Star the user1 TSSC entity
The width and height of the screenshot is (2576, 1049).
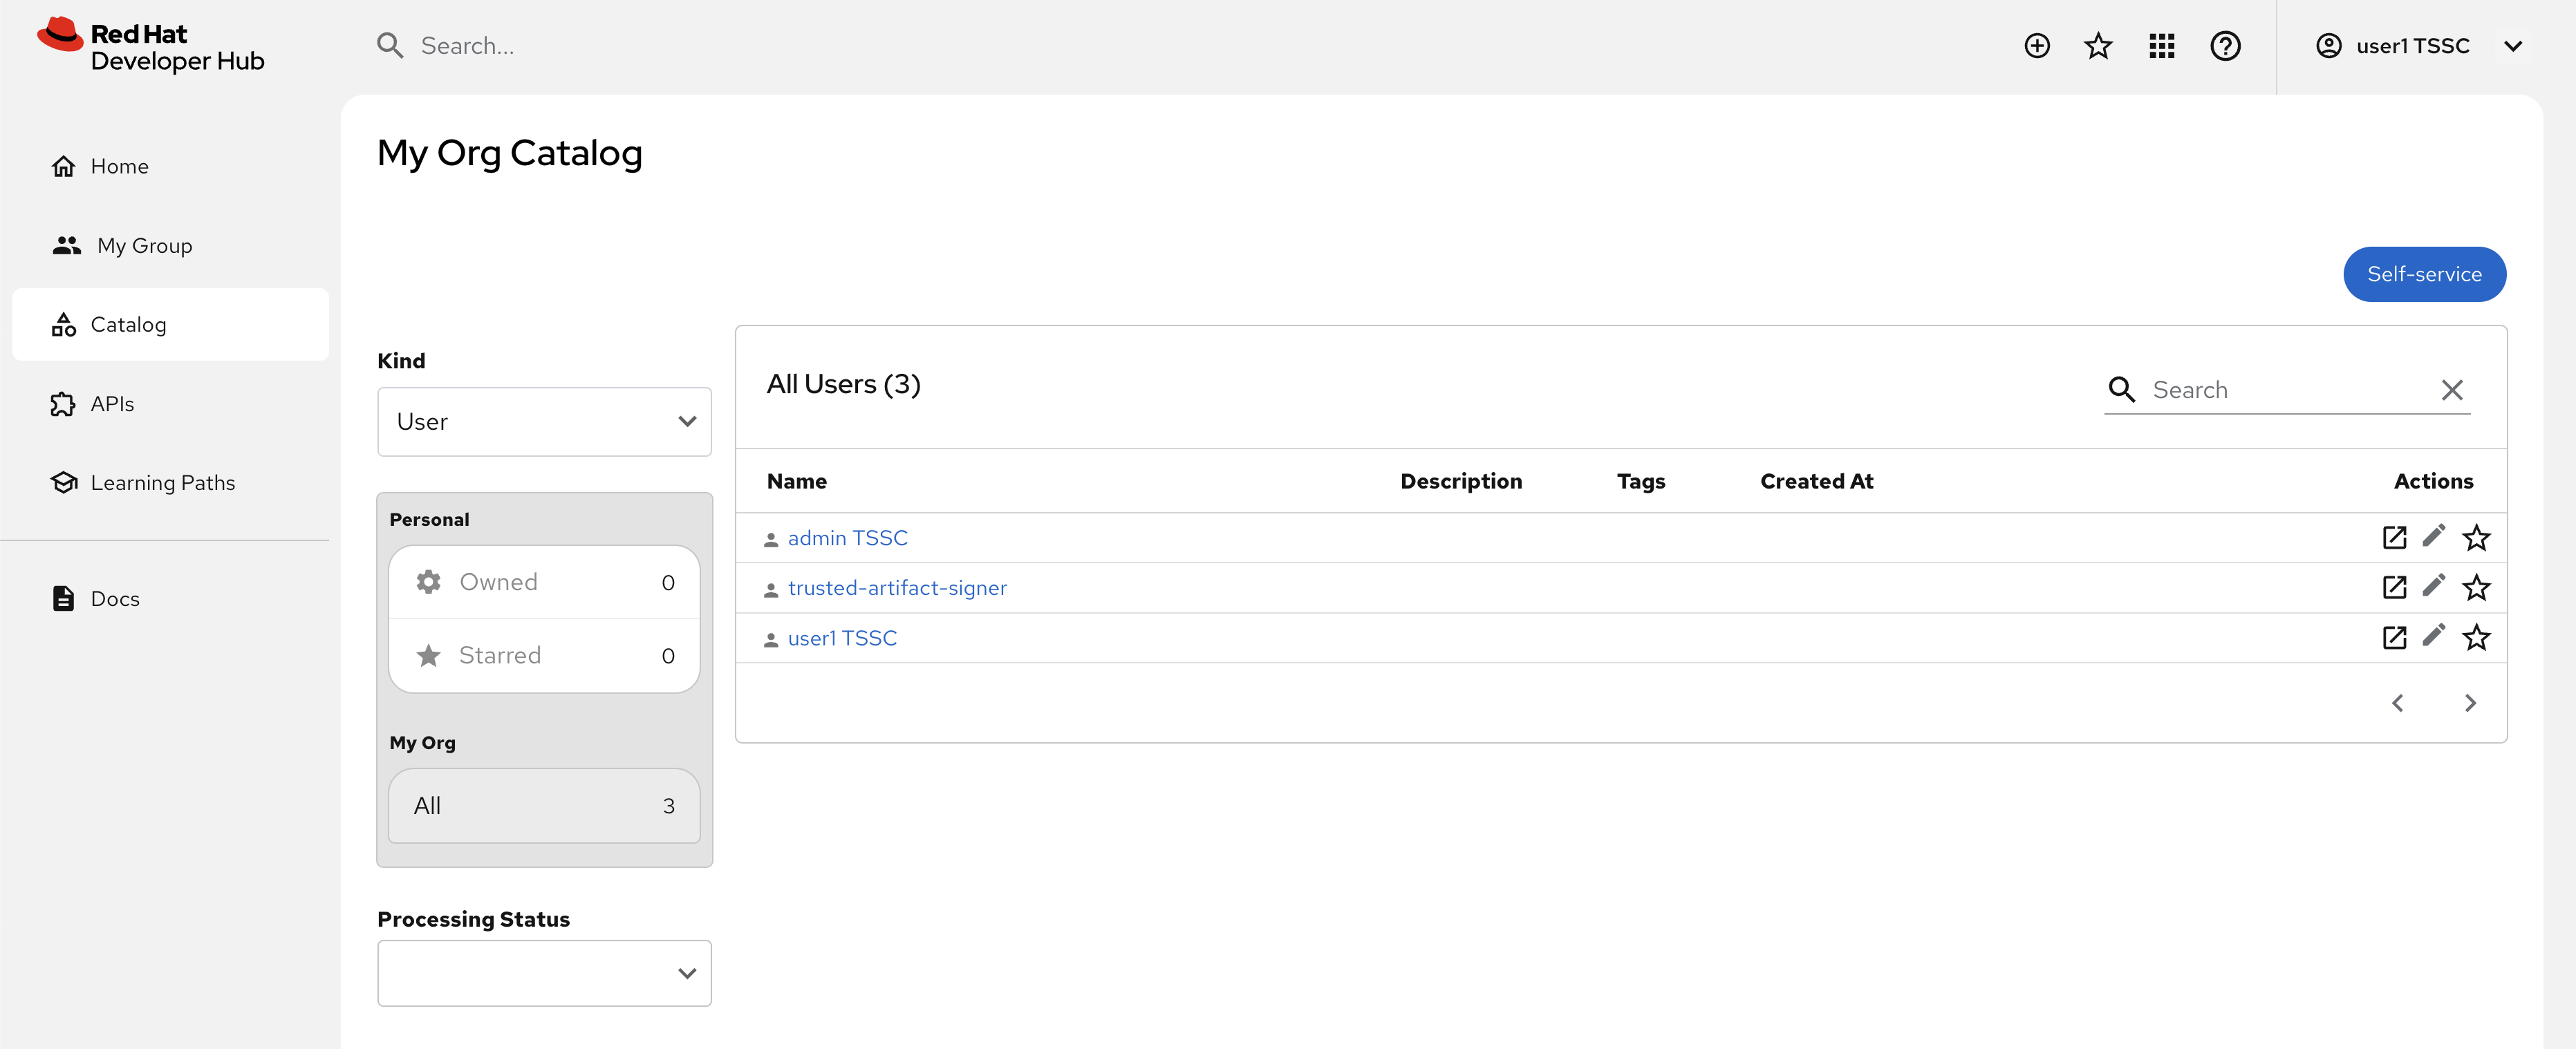(2477, 637)
